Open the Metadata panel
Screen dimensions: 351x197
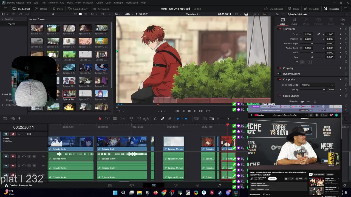click(311, 9)
